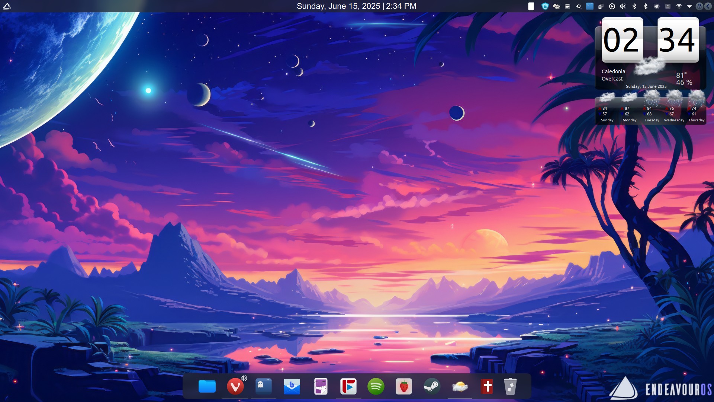The height and width of the screenshot is (402, 714).
Task: Click the overcast cloud icon in weather widget
Action: pos(650,66)
